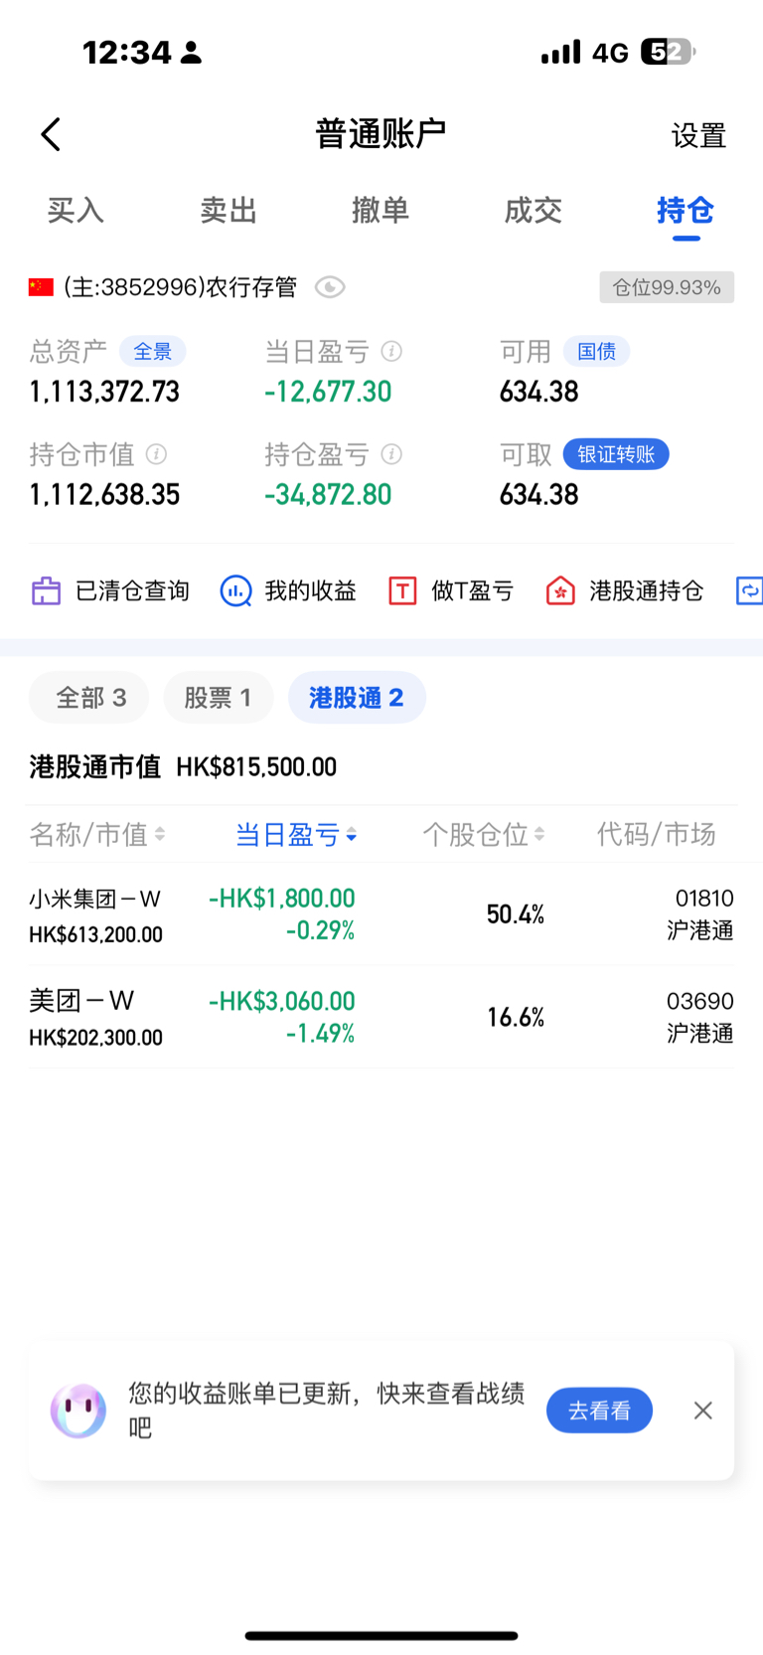
Task: Select the 港股通 2 filter chip
Action: pos(357,698)
